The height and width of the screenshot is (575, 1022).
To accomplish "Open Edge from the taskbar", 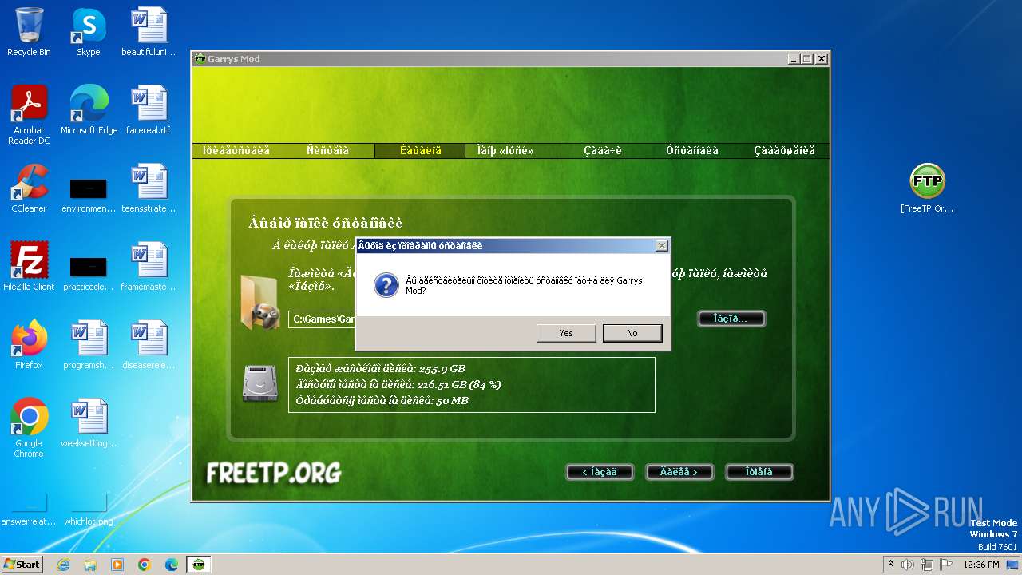I will click(172, 565).
